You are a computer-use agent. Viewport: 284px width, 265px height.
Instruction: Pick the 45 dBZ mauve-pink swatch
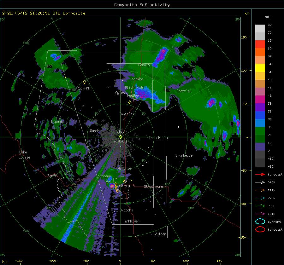[260, 91]
